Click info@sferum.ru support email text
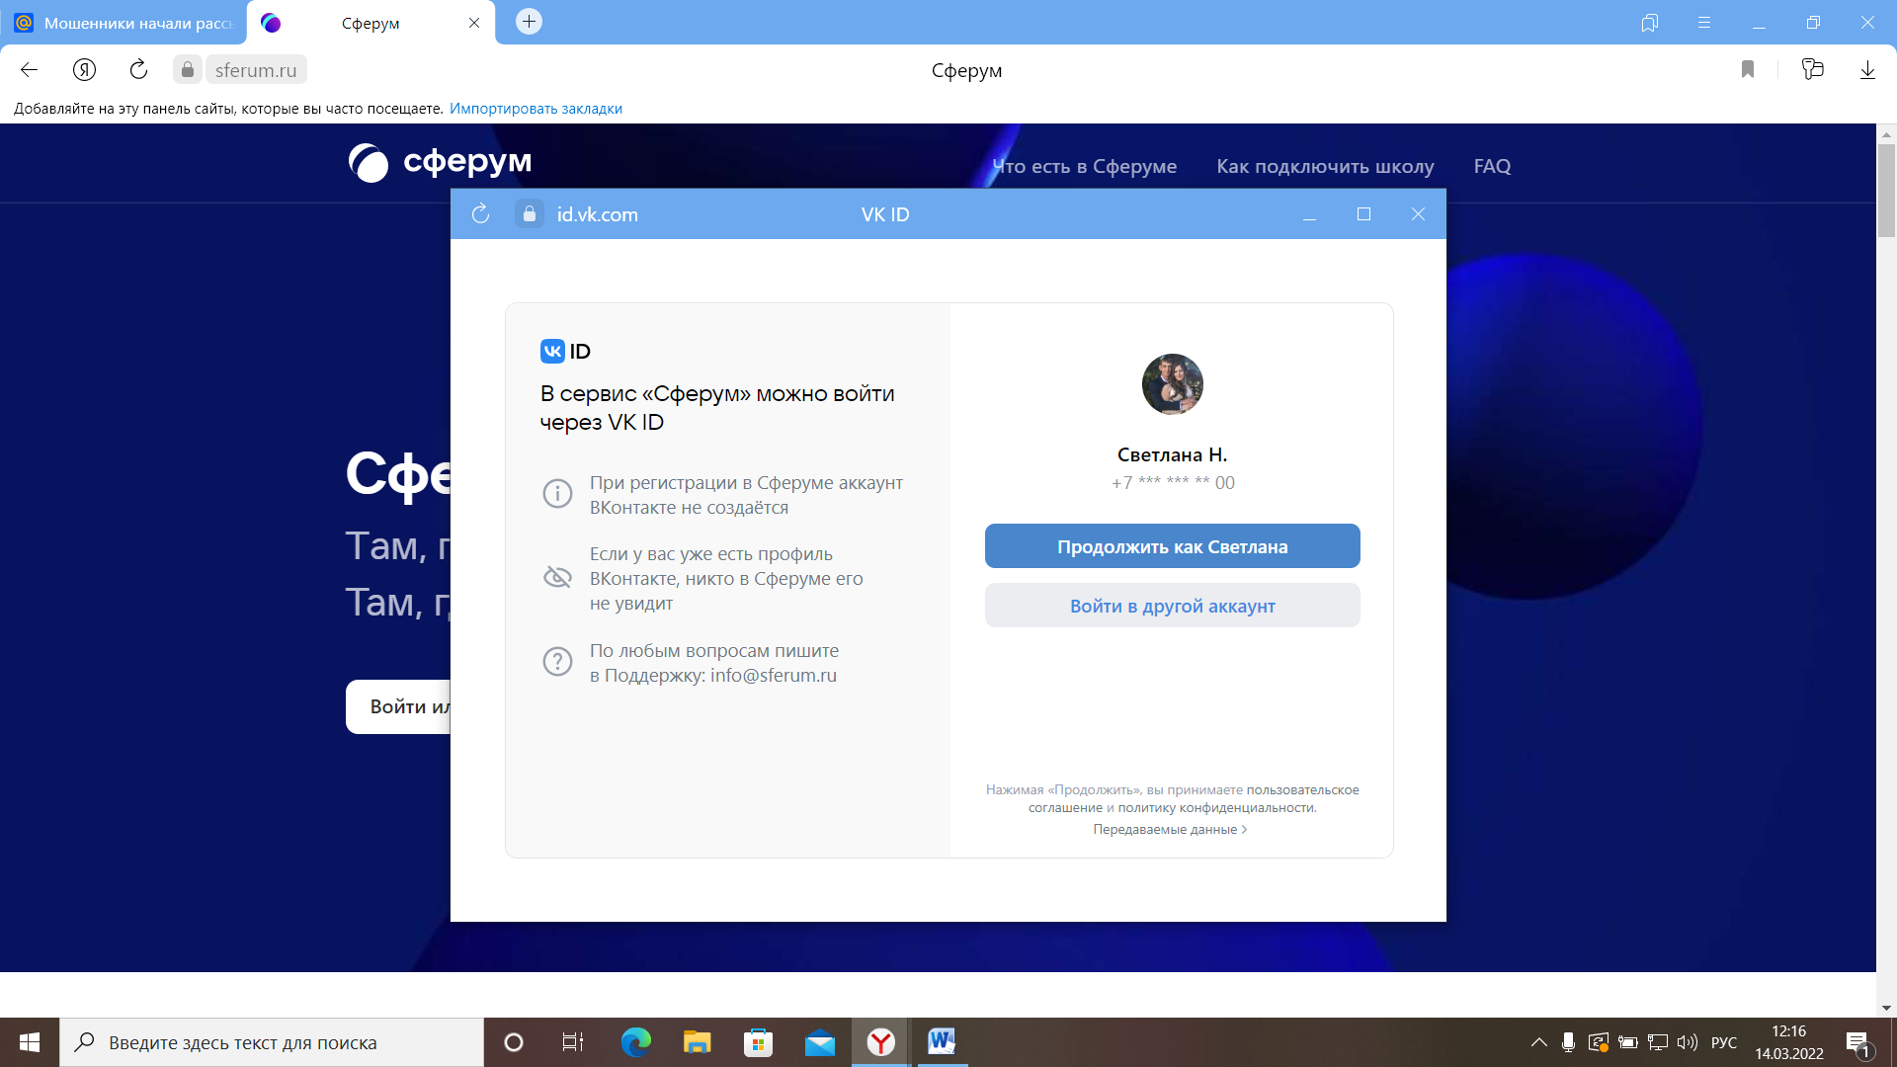This screenshot has width=1897, height=1067. click(x=774, y=676)
